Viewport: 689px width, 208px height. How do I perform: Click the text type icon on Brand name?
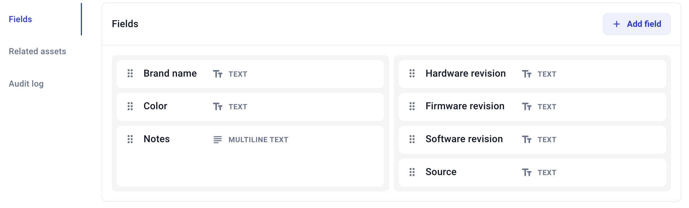pyautogui.click(x=218, y=74)
